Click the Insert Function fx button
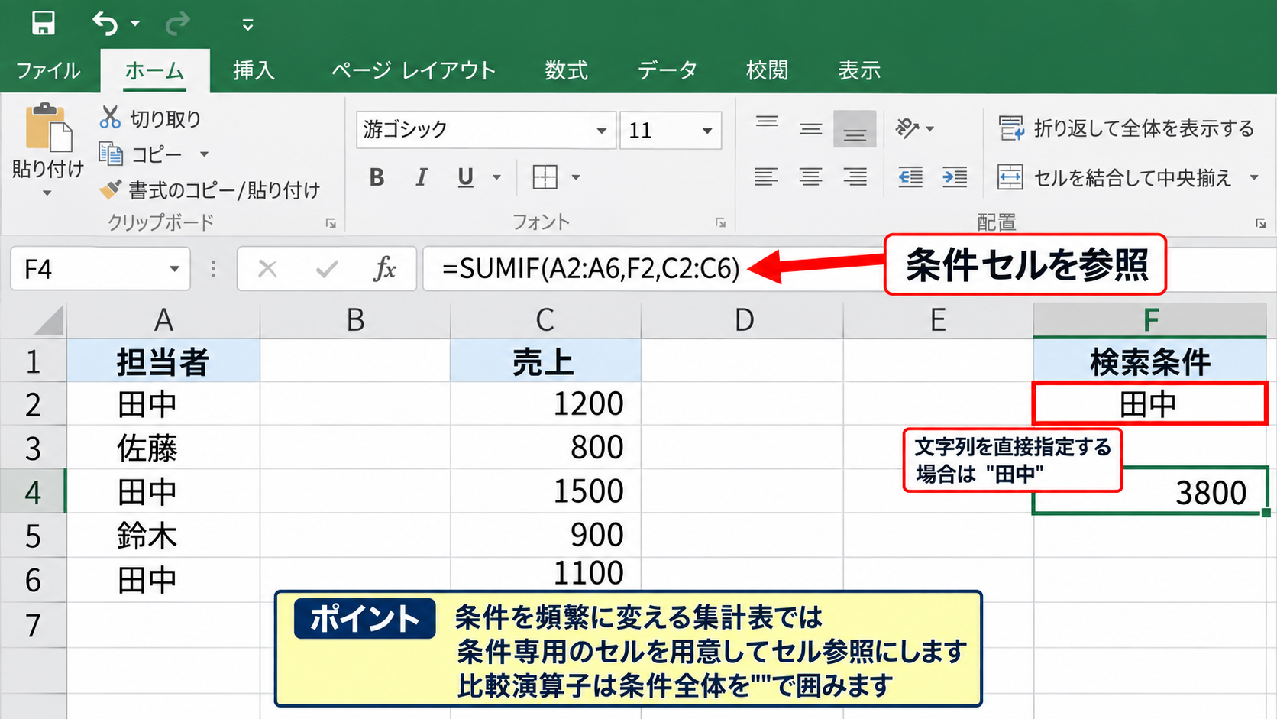This screenshot has height=719, width=1277. [x=384, y=269]
